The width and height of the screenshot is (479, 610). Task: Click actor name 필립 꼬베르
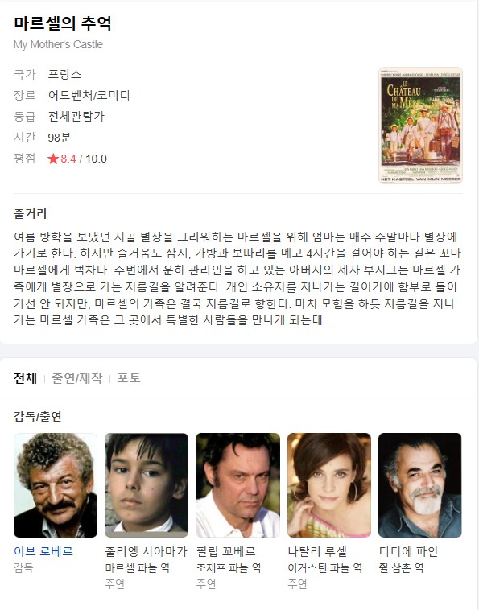(225, 551)
